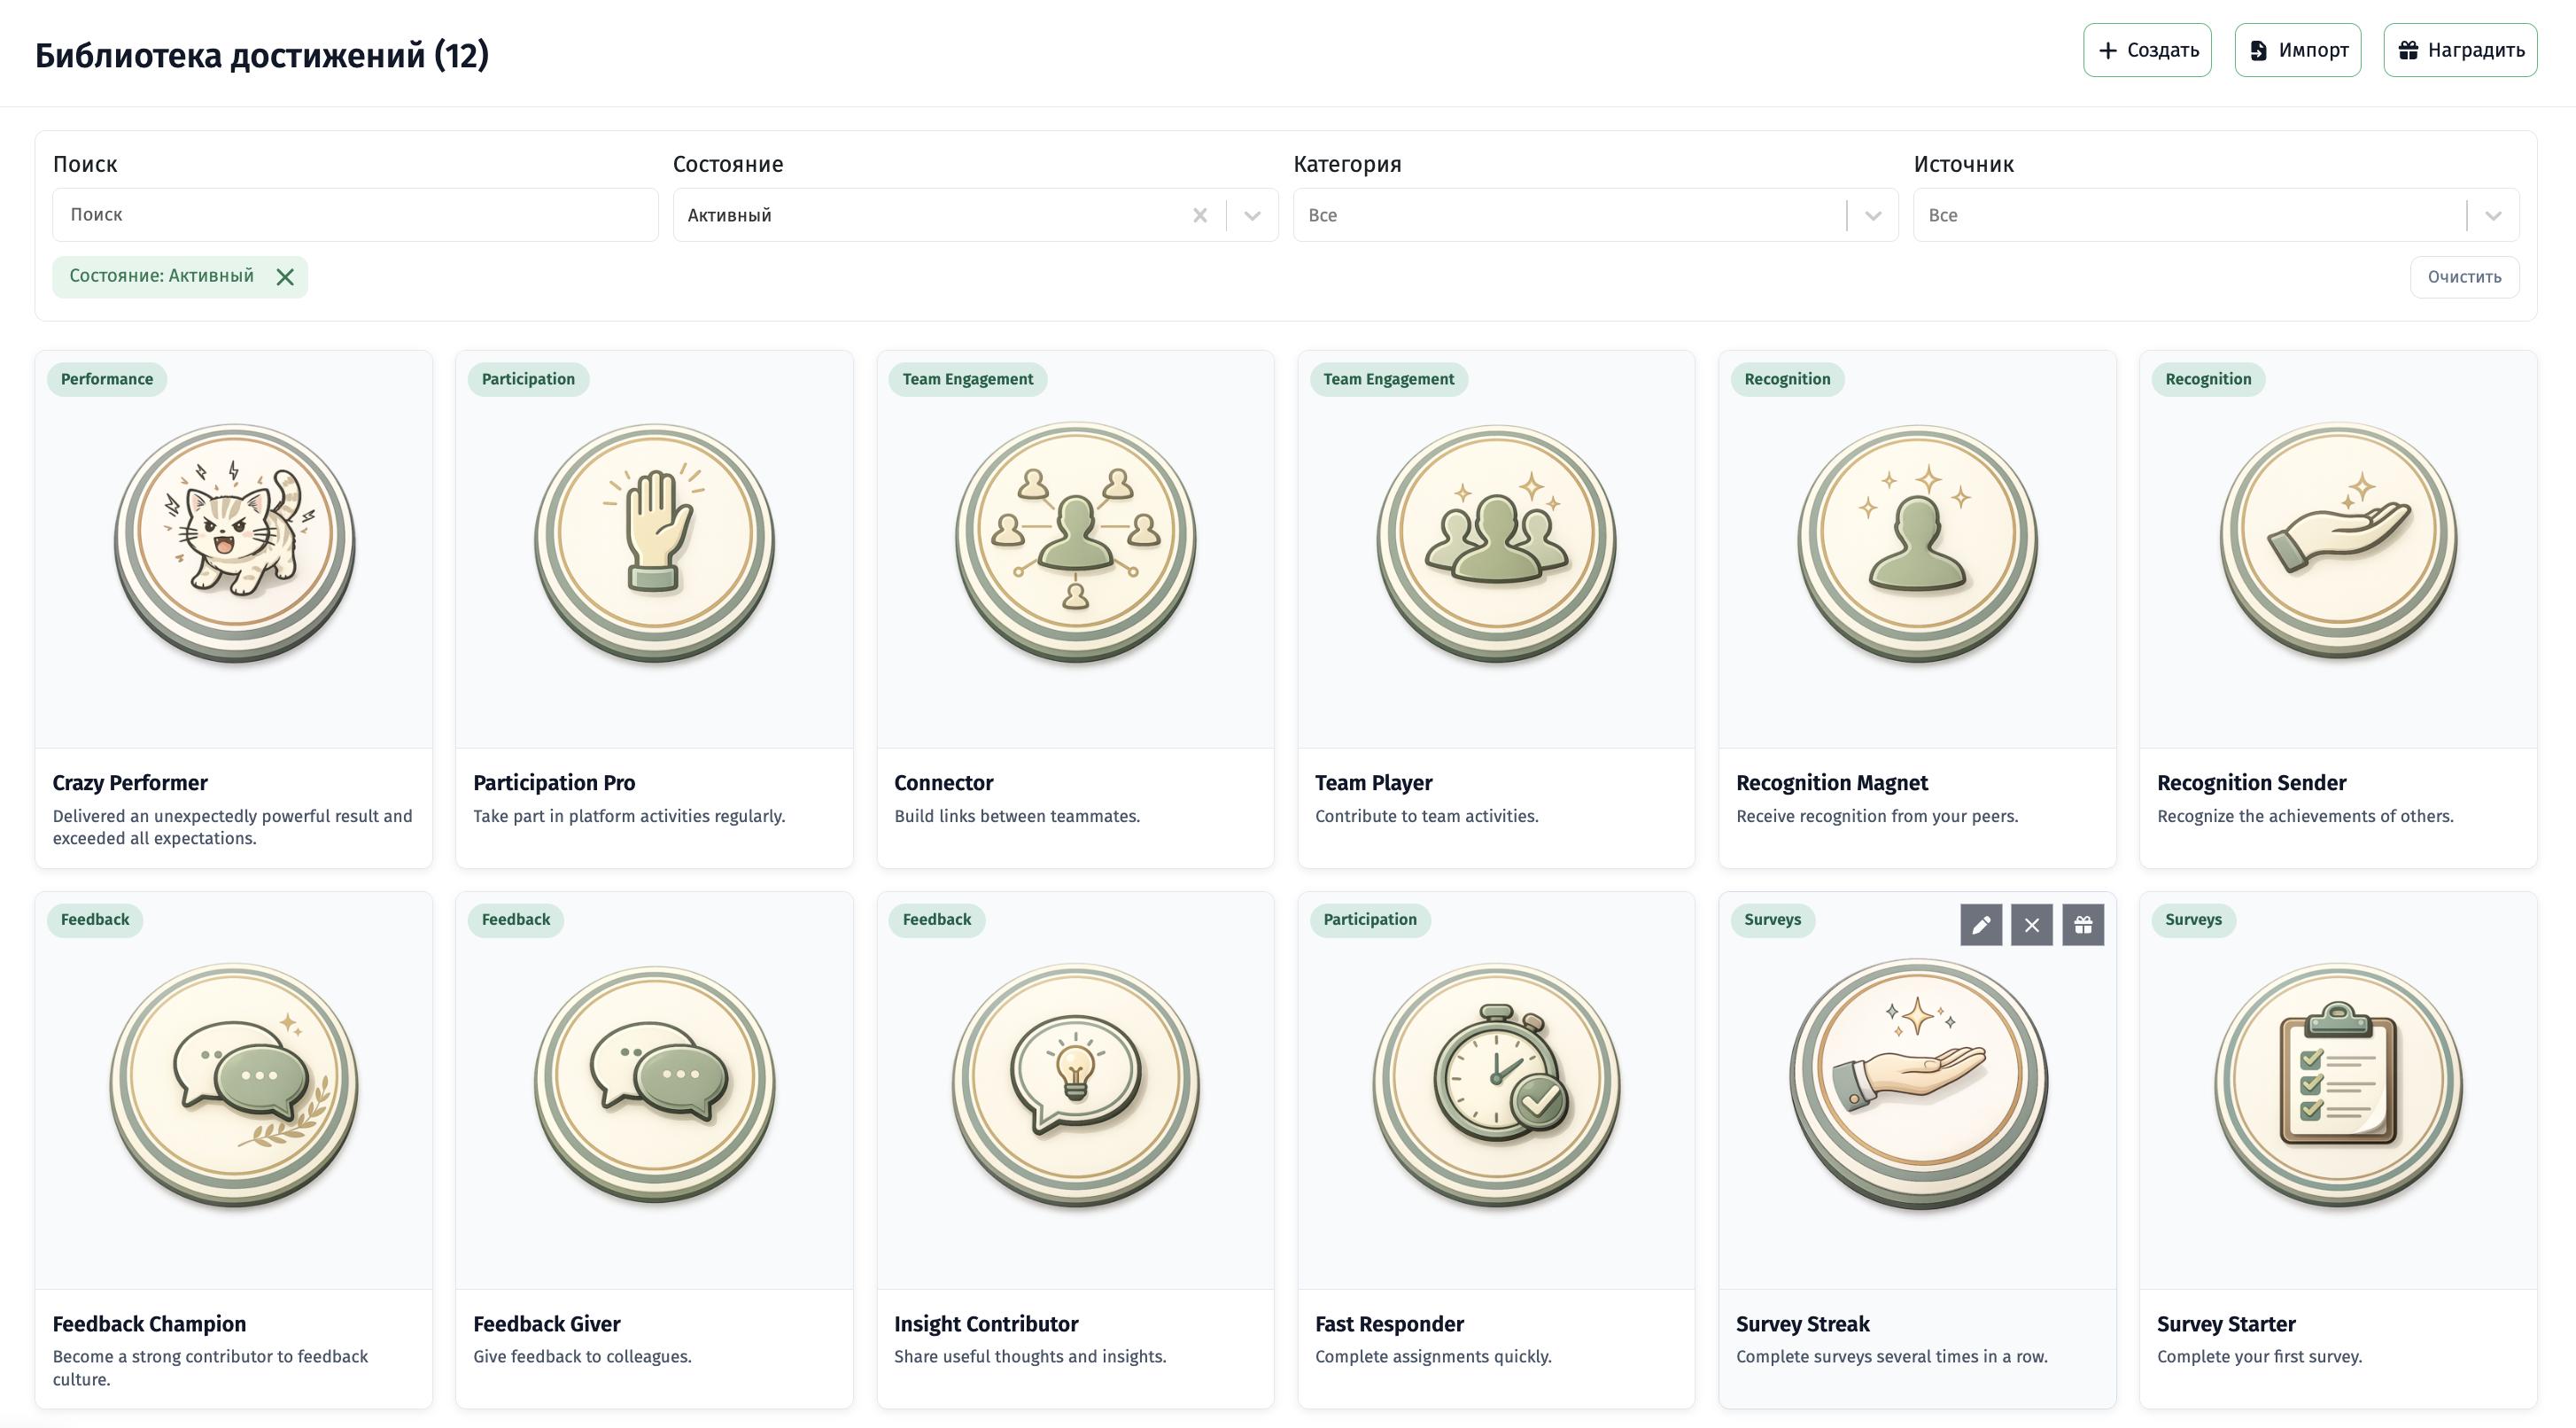Expand the Категория dropdown
This screenshot has width=2576, height=1428.
1595,215
